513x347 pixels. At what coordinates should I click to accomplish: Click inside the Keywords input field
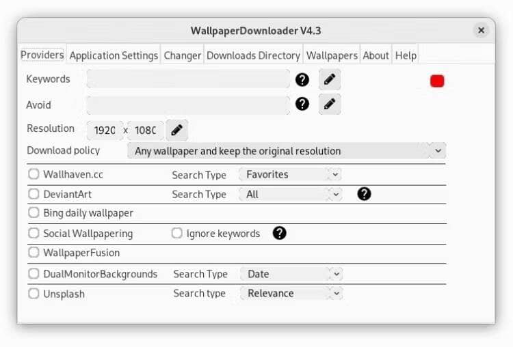point(188,79)
